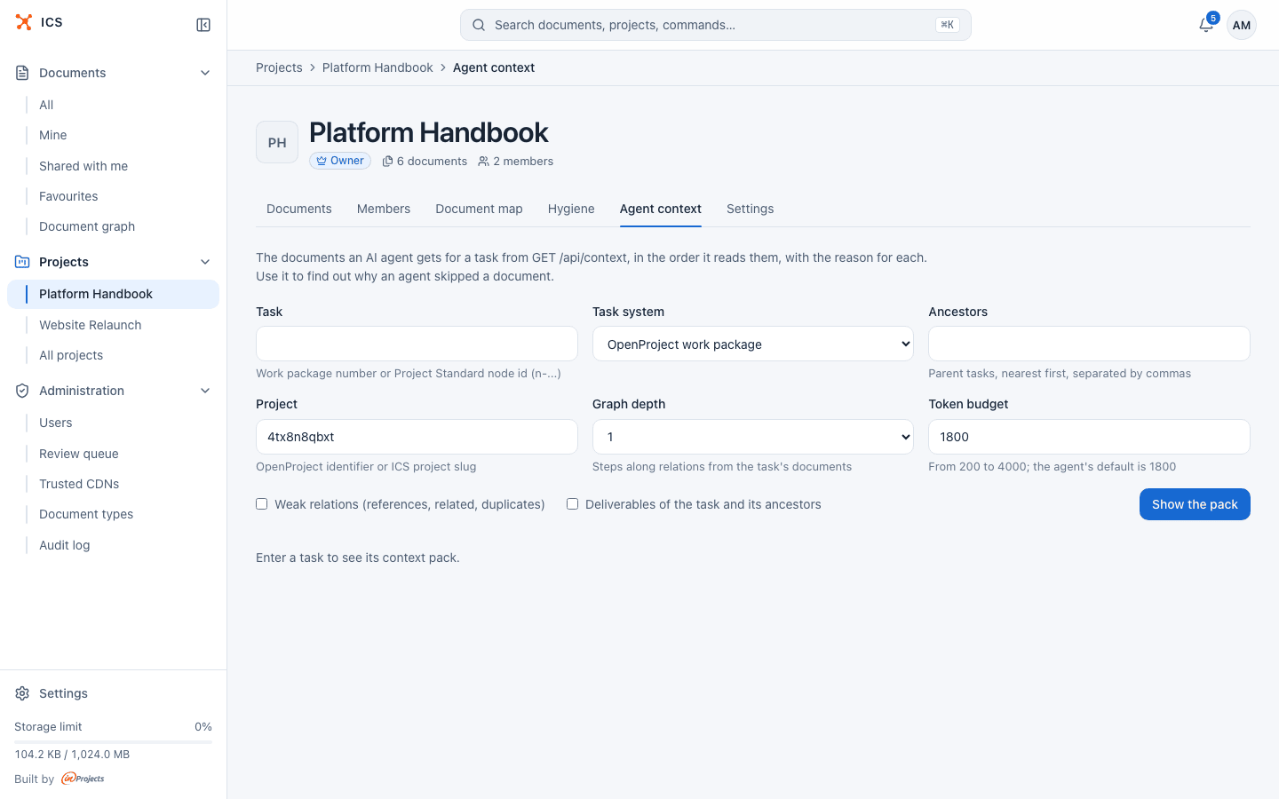
Task: Go to Projects breadcrumb link
Action: pyautogui.click(x=279, y=67)
